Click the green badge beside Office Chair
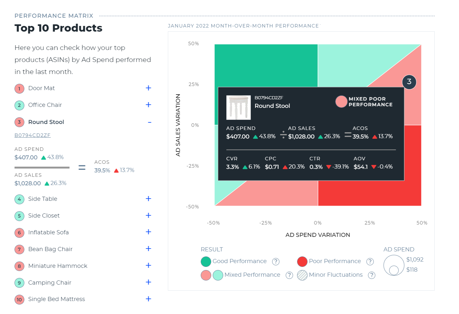 pos(19,105)
